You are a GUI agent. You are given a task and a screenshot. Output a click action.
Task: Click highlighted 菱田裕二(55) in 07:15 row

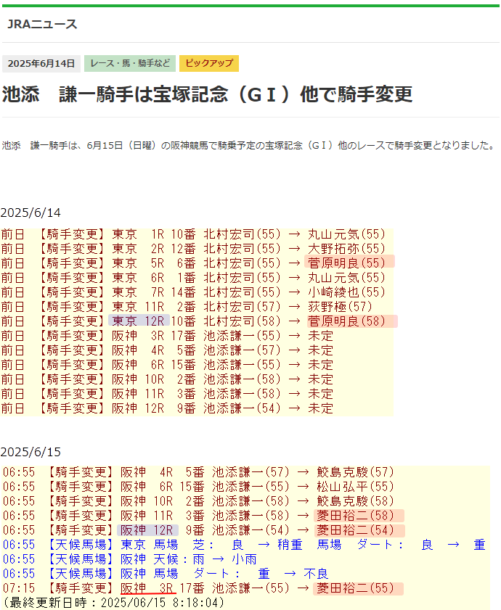359,588
